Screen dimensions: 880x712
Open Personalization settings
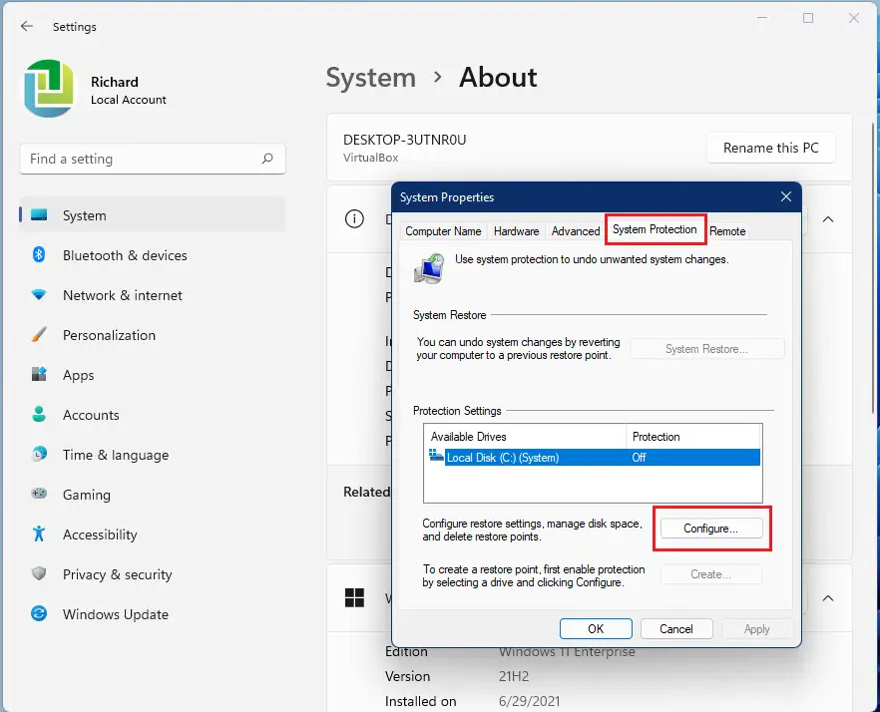[x=152, y=335]
